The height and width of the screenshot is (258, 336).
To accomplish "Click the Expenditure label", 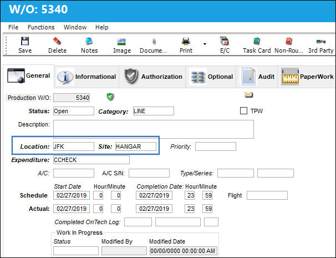I will tap(30, 160).
